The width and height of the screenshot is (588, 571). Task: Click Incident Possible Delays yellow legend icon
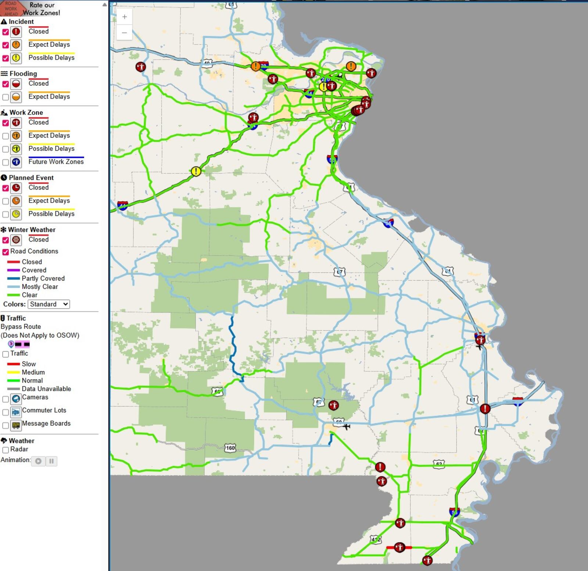[x=16, y=58]
